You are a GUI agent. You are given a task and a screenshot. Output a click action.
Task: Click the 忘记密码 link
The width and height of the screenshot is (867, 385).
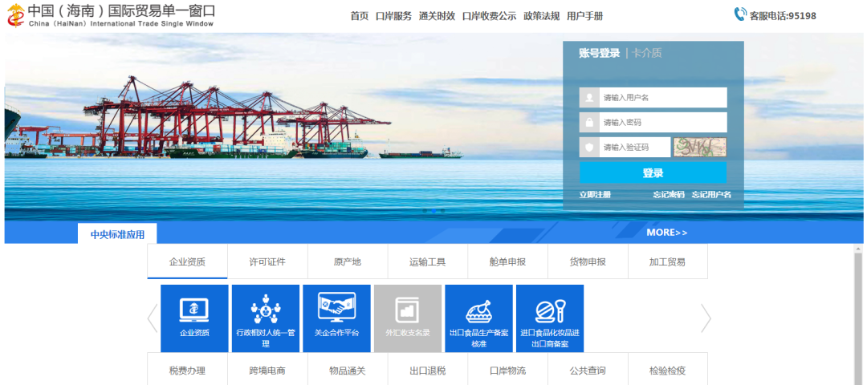(x=669, y=194)
